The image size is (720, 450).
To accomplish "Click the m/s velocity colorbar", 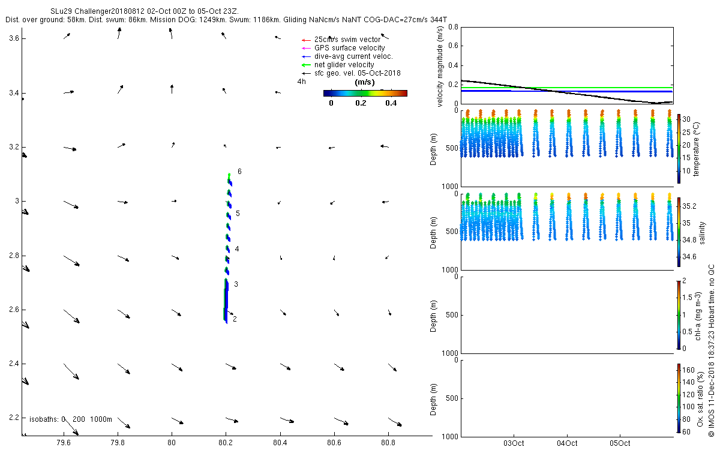I will click(365, 93).
